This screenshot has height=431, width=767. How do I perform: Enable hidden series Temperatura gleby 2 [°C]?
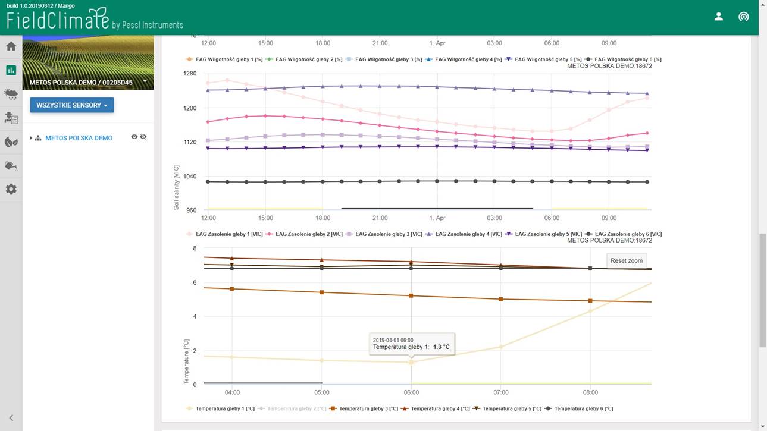pyautogui.click(x=292, y=408)
